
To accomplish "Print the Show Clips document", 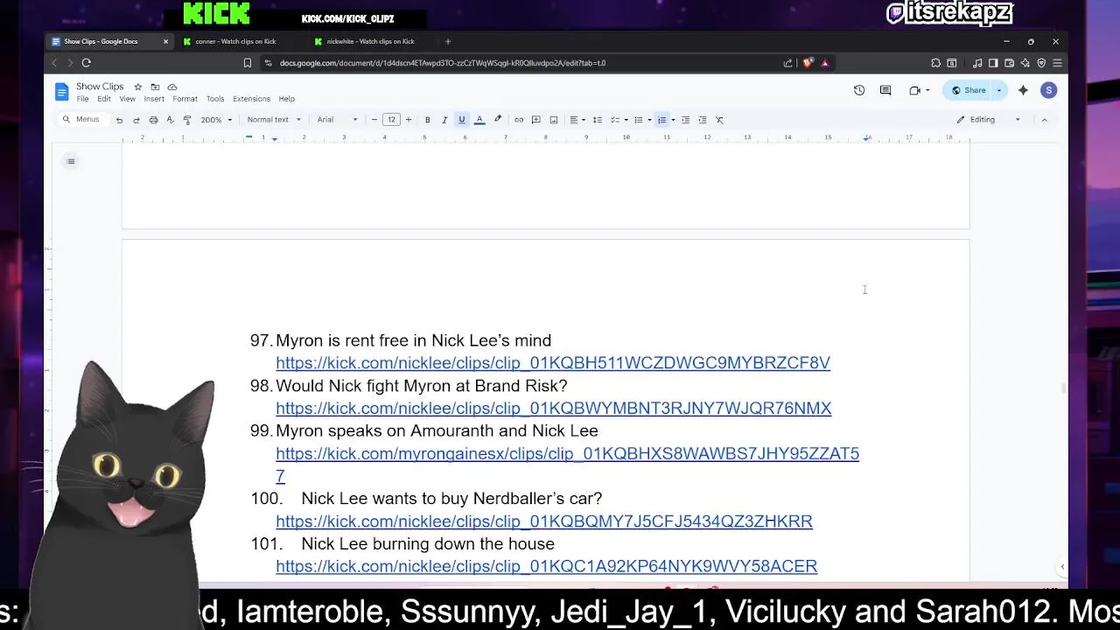I will click(x=153, y=120).
